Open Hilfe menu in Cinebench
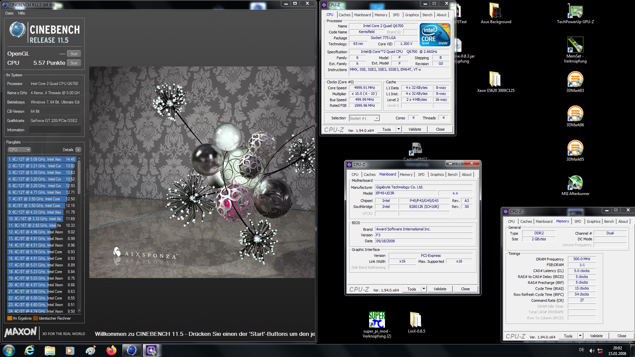635x357 pixels. [21, 13]
